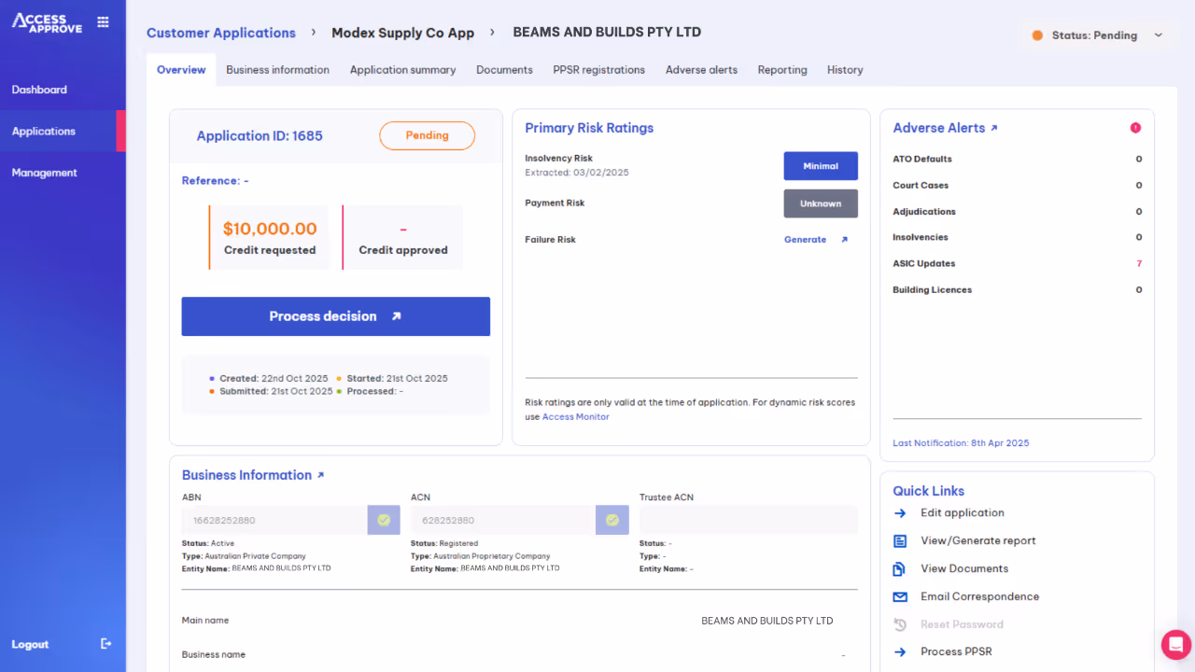Click the ABN verified checkmark
This screenshot has height=672, width=1195.
(x=384, y=520)
